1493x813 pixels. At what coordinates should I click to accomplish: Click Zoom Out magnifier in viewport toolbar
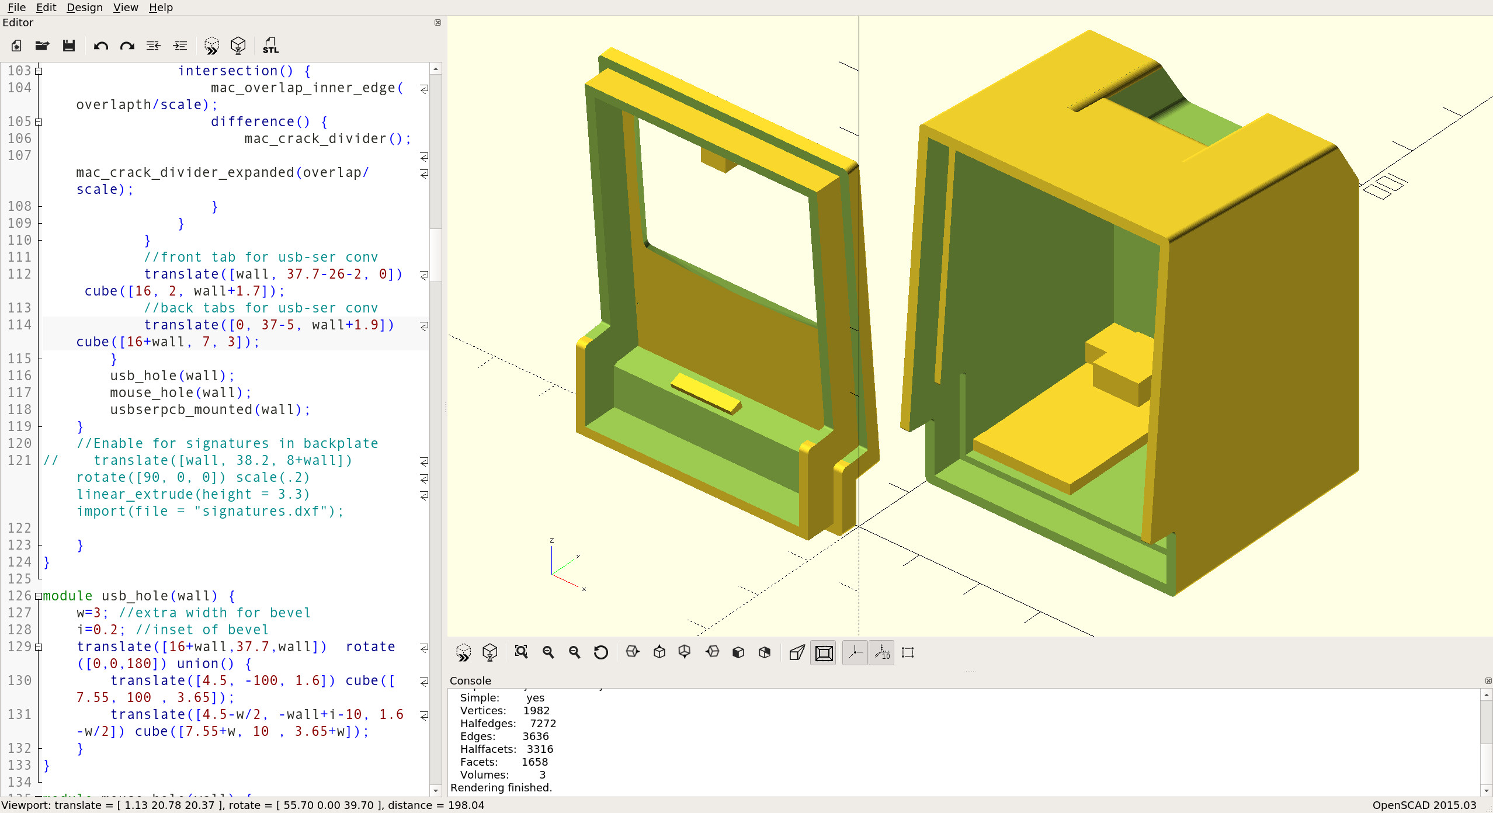point(574,652)
